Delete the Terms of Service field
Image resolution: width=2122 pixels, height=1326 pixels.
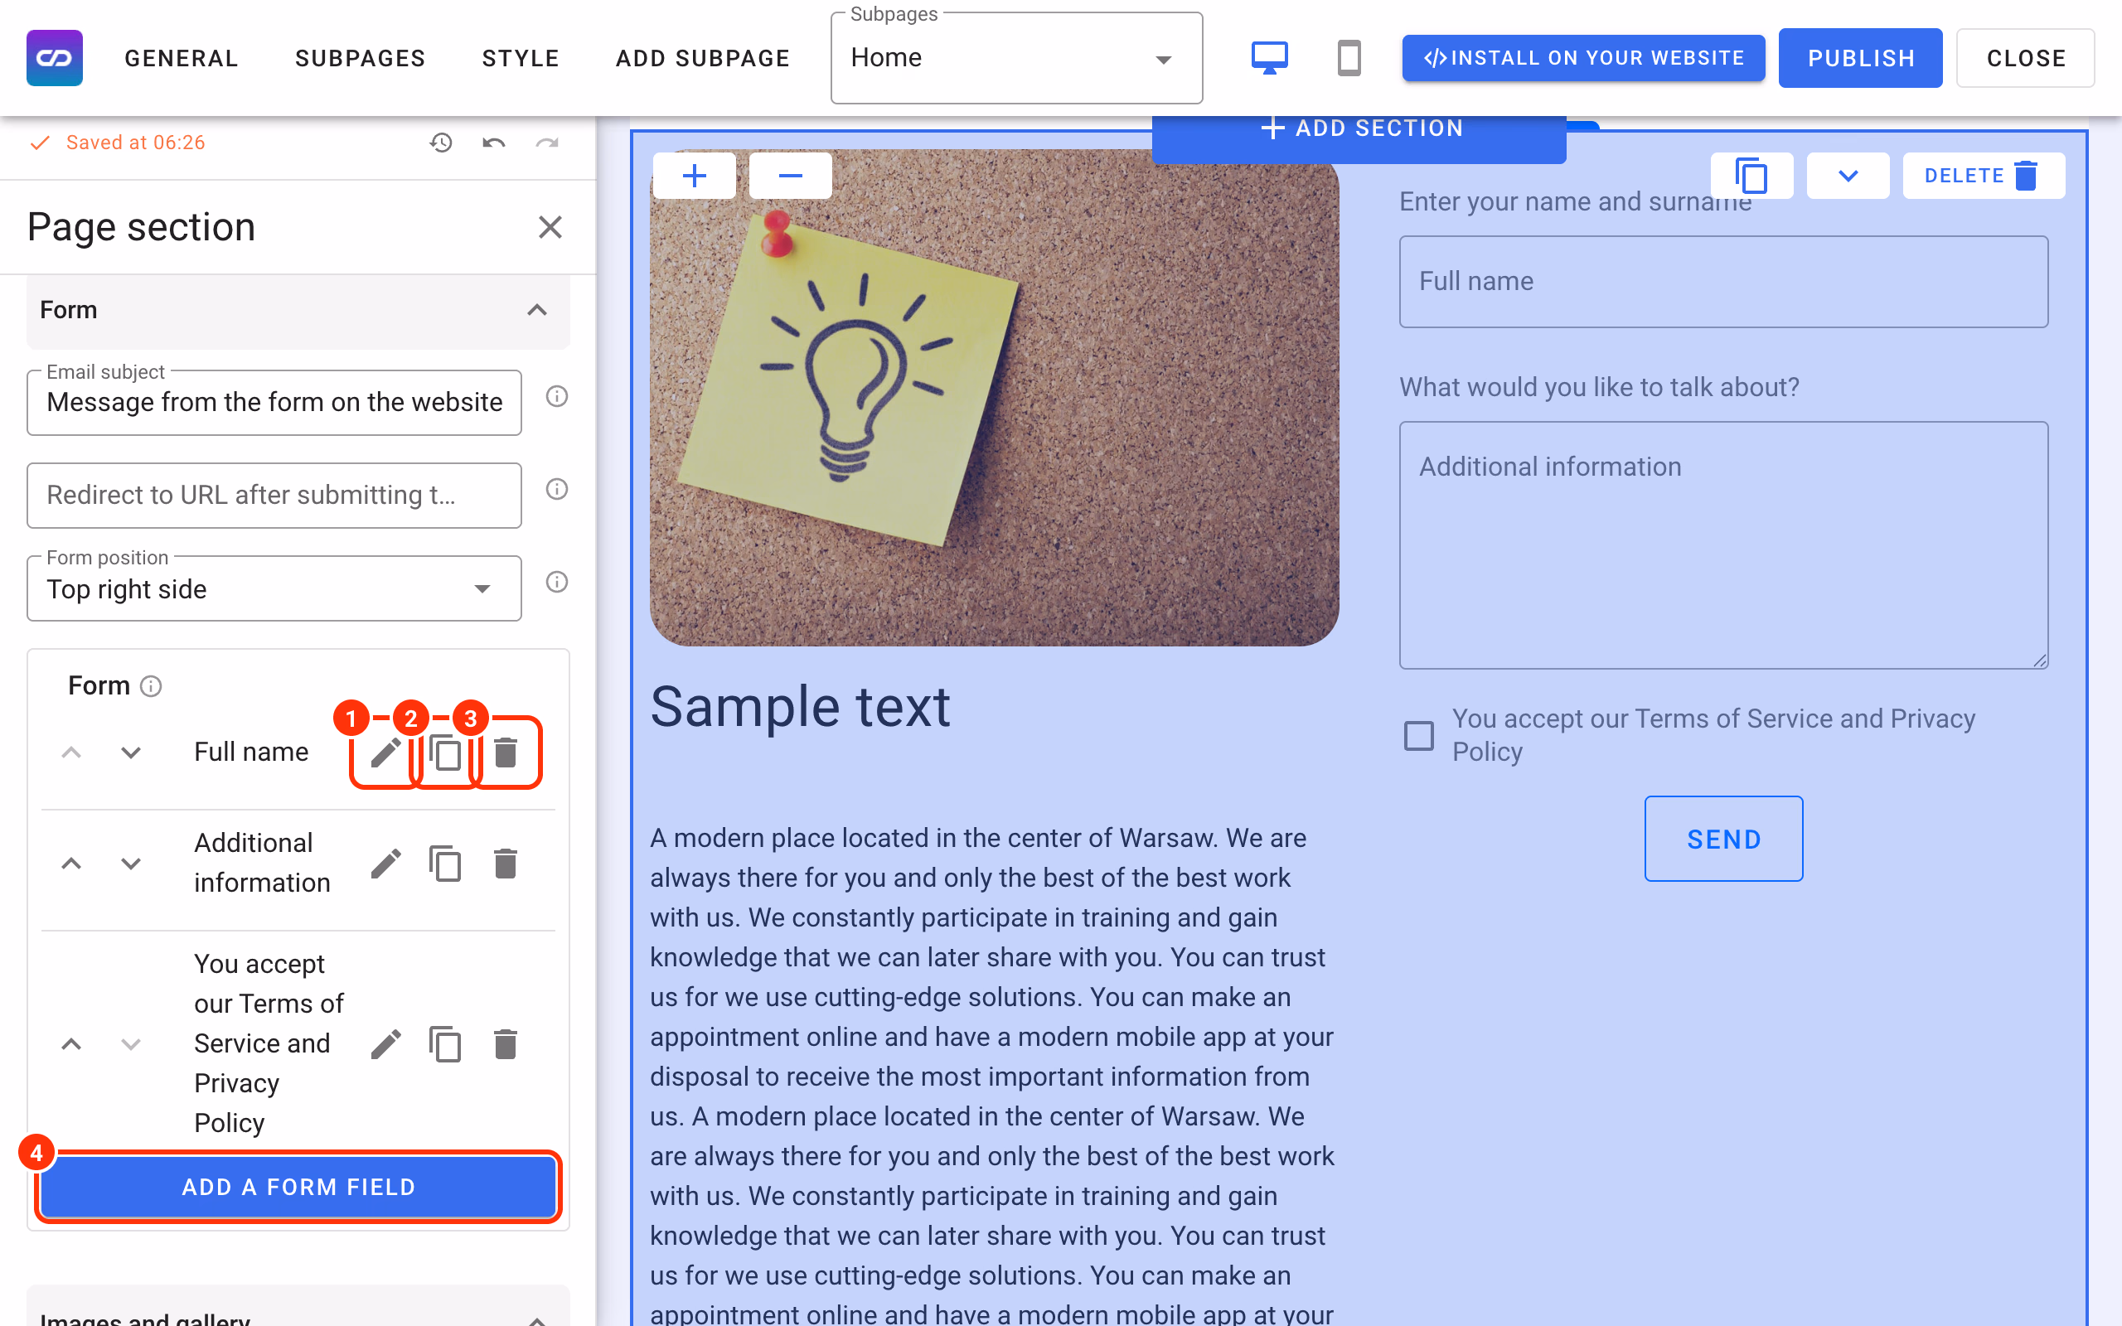[x=505, y=1043]
